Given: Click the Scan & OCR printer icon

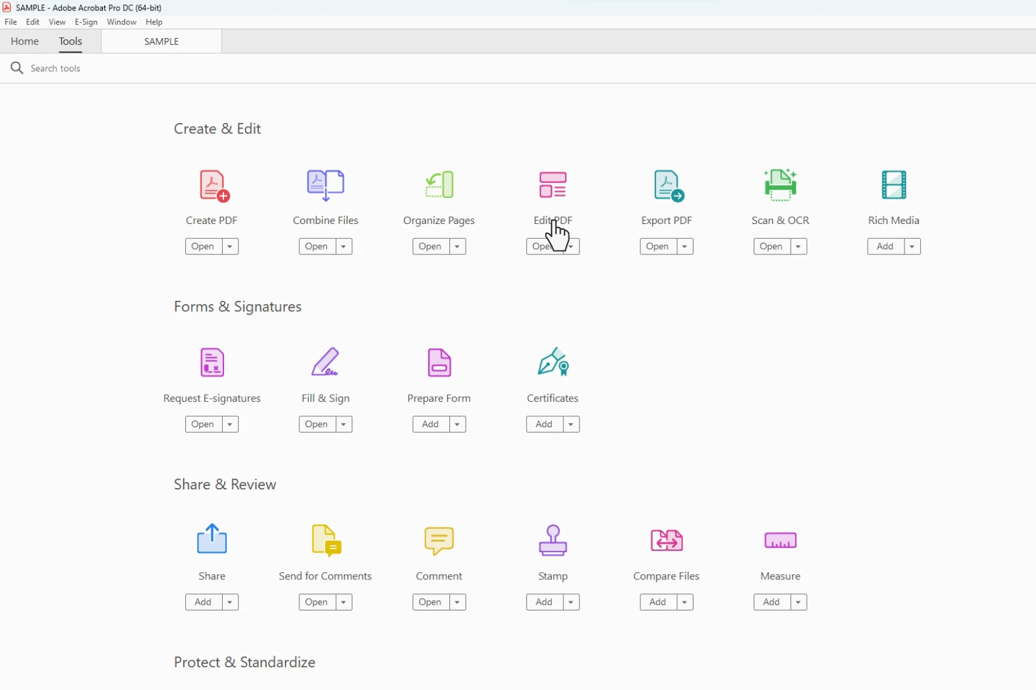Looking at the screenshot, I should point(780,185).
